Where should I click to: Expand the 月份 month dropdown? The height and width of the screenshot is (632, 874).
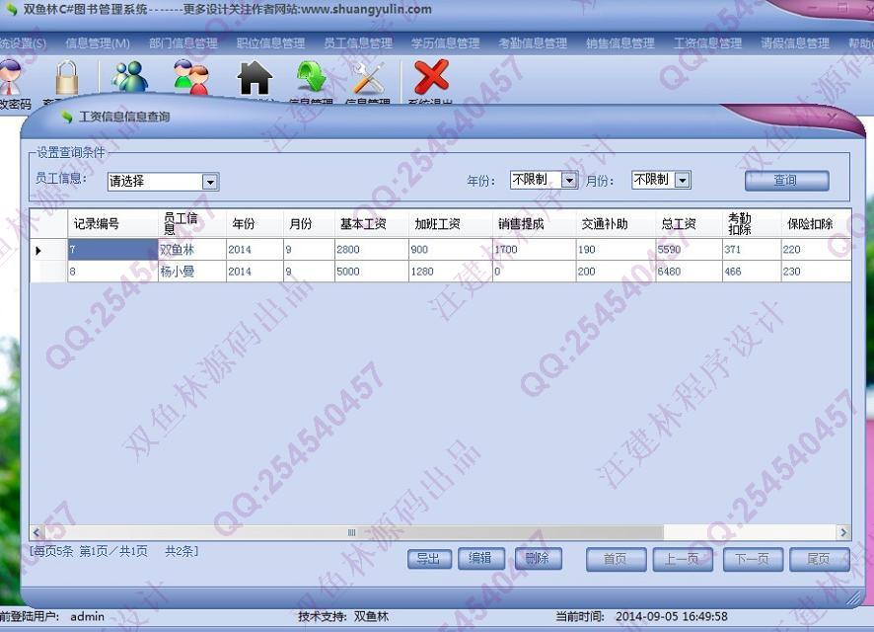click(682, 180)
